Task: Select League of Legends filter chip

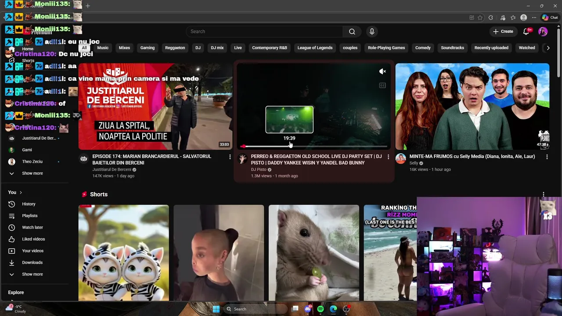Action: [x=315, y=48]
